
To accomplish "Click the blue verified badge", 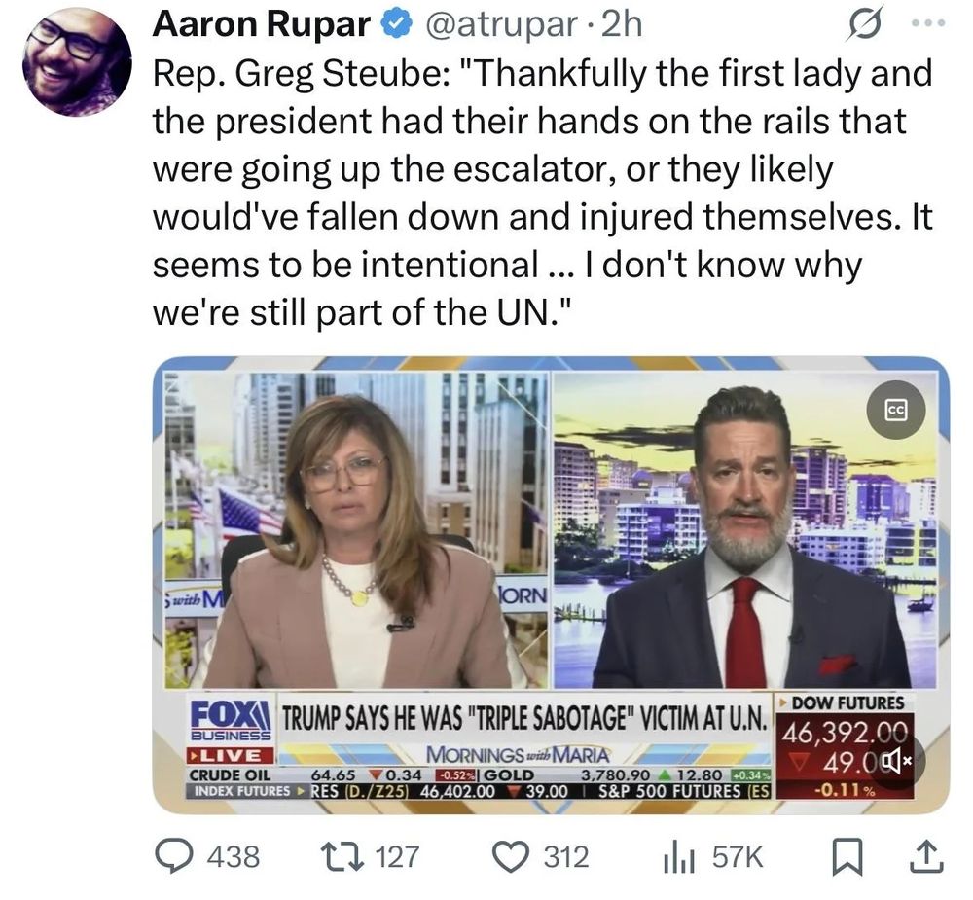I will (x=397, y=24).
